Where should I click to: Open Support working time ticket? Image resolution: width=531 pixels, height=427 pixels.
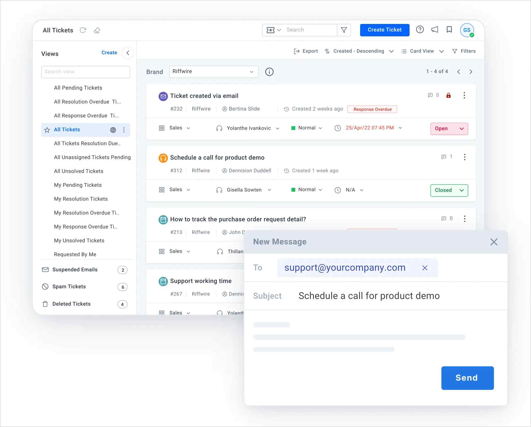point(201,281)
